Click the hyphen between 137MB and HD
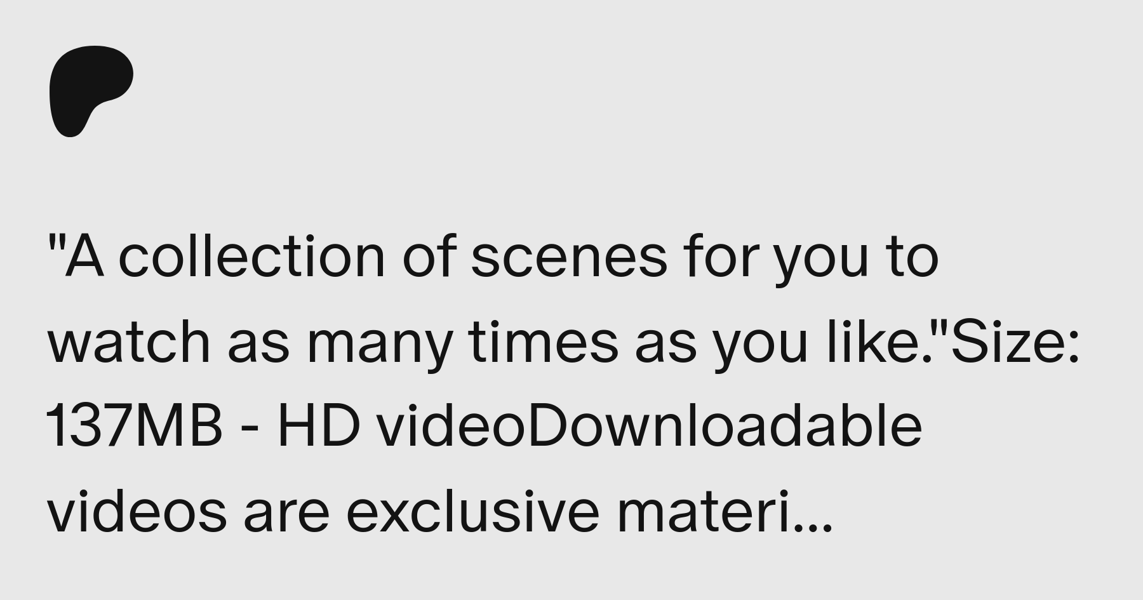 [250, 432]
